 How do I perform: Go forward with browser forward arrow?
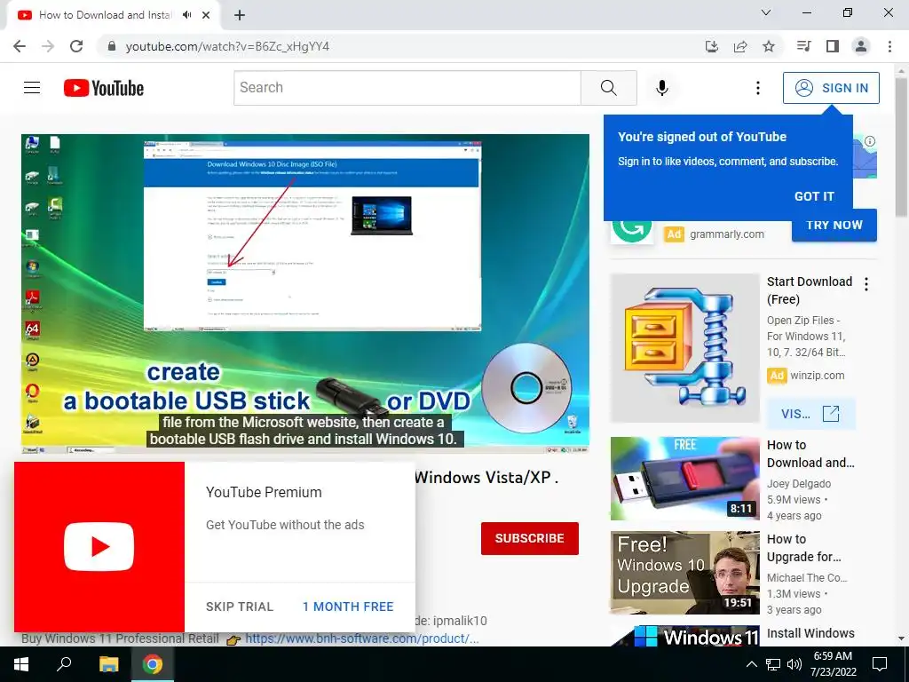(x=48, y=46)
